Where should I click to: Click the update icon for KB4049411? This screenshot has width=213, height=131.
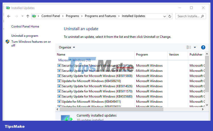coord(59,101)
